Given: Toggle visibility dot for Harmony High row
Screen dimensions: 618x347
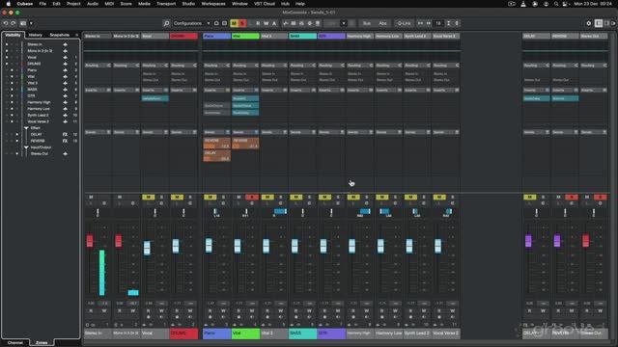Looking at the screenshot, I should coord(12,103).
